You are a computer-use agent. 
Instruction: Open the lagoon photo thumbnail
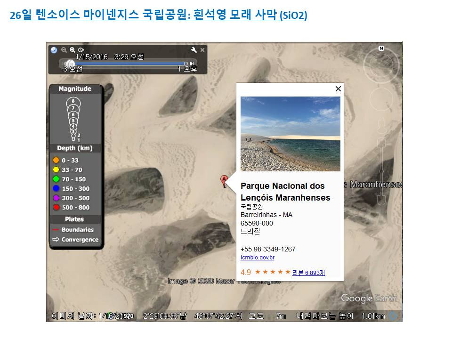(x=291, y=134)
